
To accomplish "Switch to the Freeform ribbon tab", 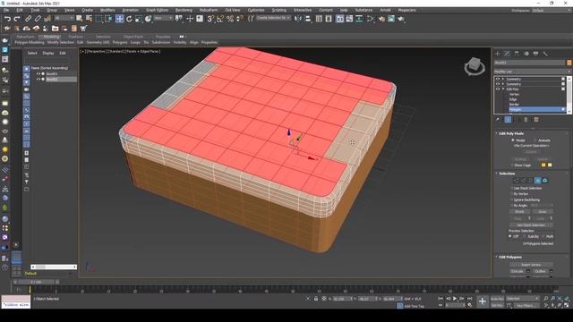I will pos(75,37).
